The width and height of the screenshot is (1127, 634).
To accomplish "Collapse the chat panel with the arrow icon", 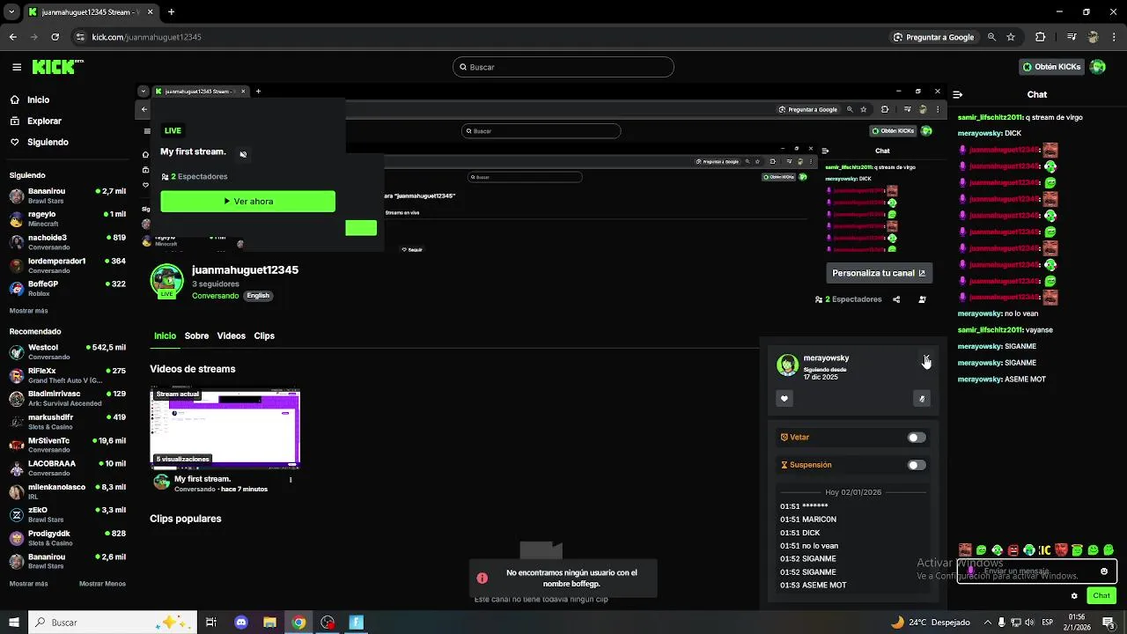I will click(957, 95).
